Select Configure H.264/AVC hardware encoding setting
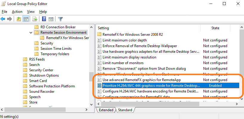 click(151, 91)
